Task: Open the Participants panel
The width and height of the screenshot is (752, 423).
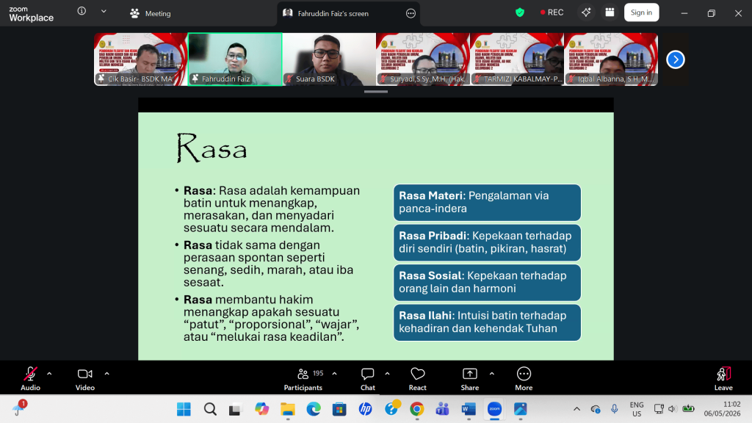Action: point(303,378)
